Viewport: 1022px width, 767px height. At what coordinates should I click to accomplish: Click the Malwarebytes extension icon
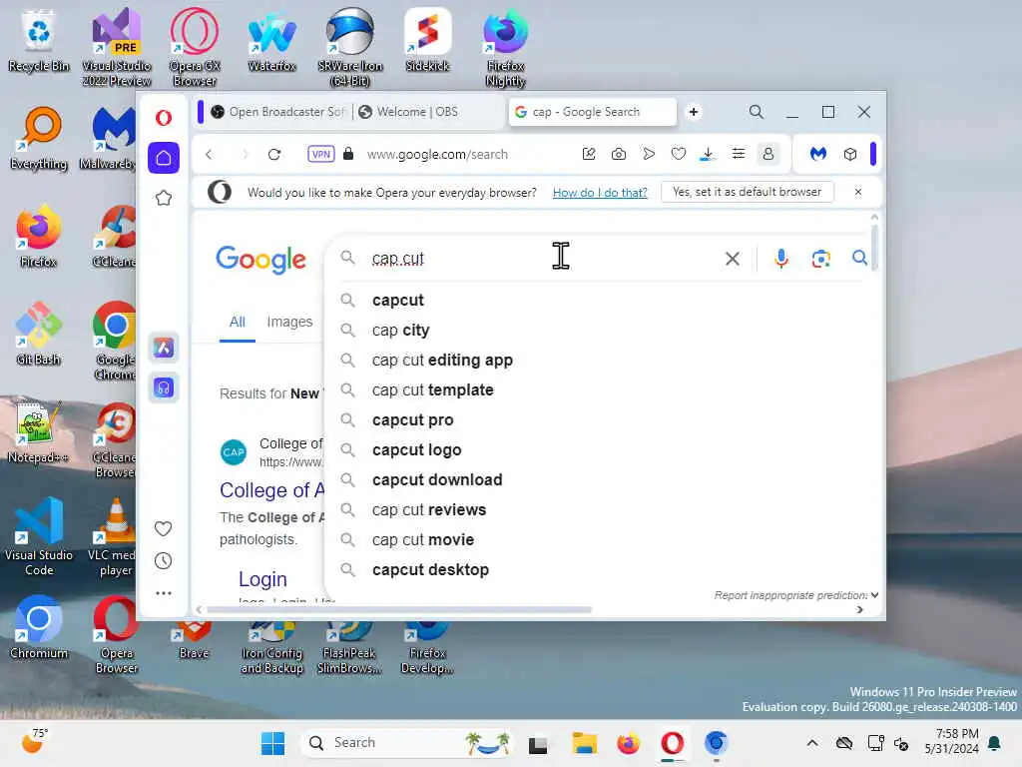[818, 154]
